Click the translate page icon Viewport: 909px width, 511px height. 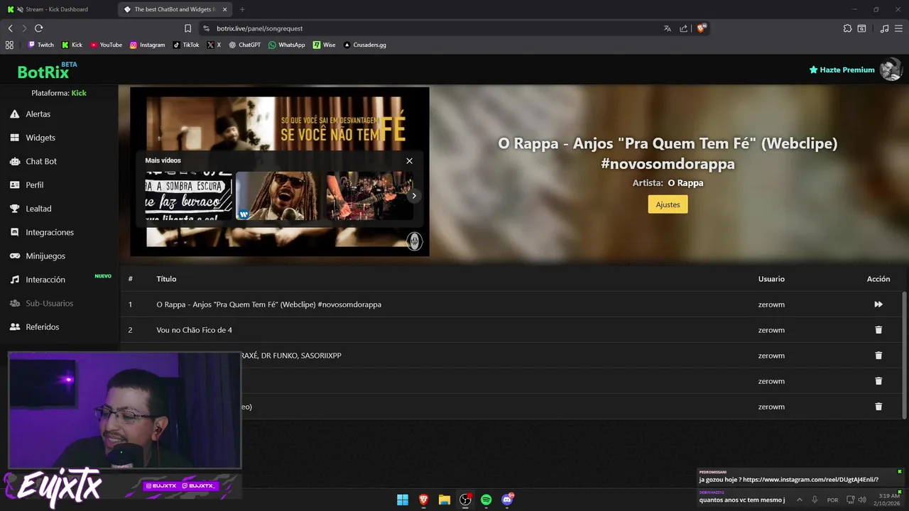pos(667,28)
